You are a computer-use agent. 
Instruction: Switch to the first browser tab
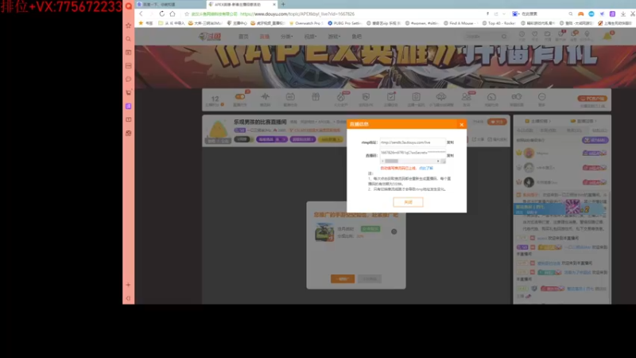tap(170, 5)
